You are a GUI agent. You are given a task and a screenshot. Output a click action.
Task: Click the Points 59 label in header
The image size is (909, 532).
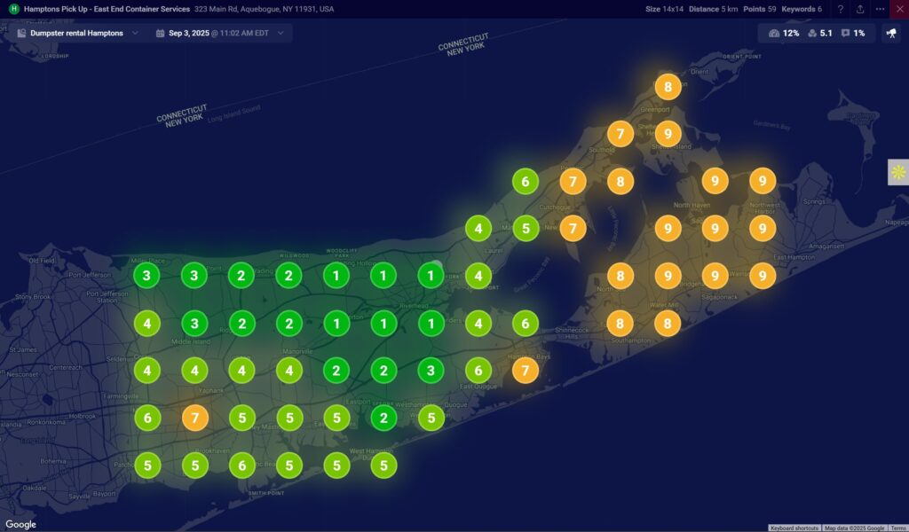759,9
